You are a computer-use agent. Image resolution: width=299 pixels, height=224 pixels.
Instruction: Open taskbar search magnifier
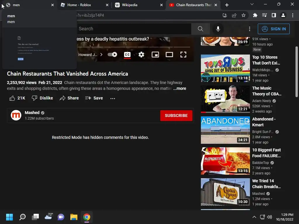pos(22,217)
